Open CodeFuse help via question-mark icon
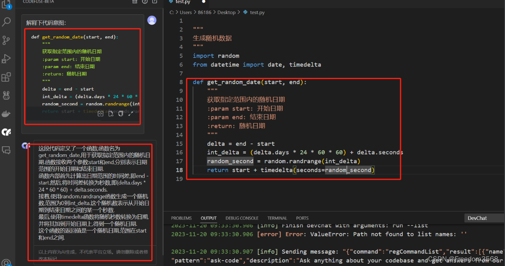This screenshot has width=505, height=266. [145, 2]
